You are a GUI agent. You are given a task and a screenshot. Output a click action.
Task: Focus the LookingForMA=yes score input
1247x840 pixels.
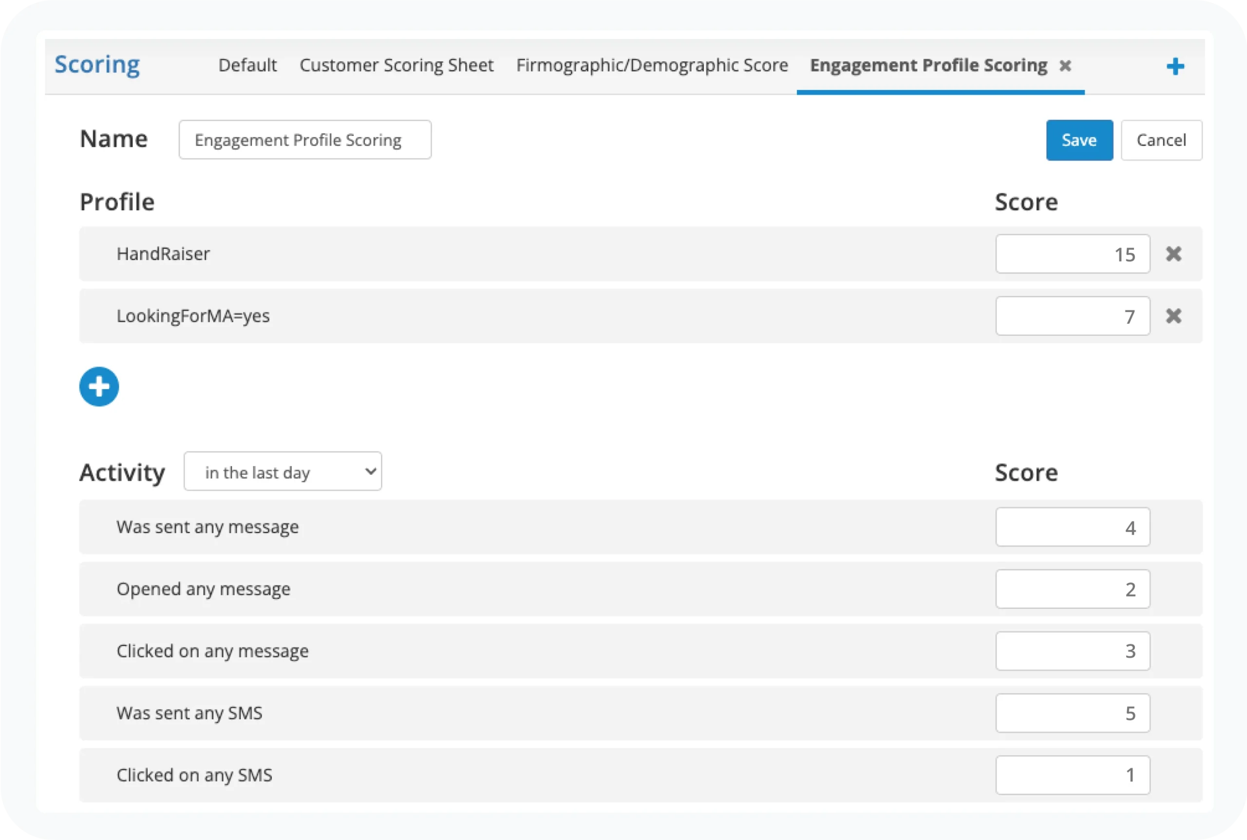point(1072,316)
